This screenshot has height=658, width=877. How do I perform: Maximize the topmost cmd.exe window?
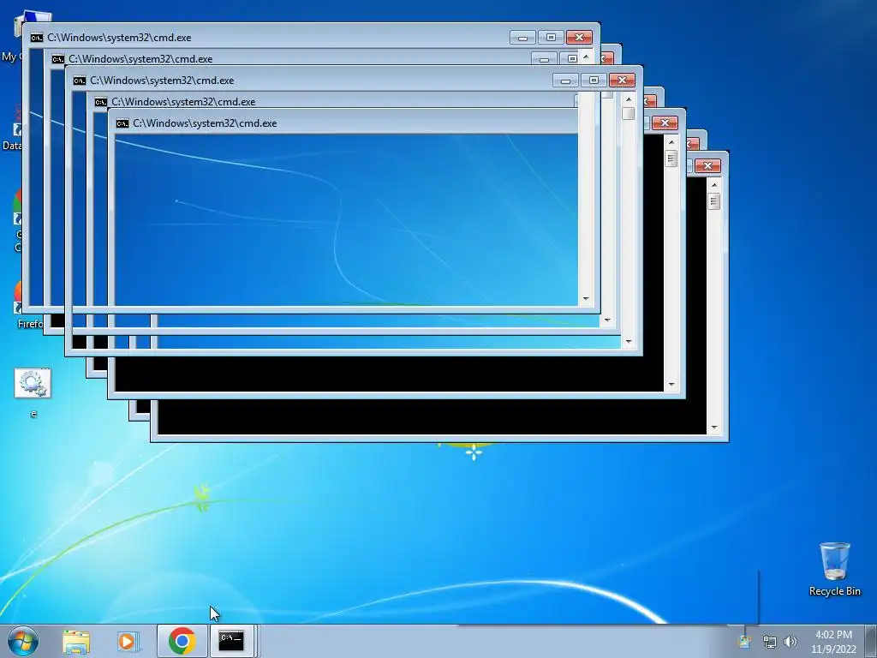tap(551, 38)
